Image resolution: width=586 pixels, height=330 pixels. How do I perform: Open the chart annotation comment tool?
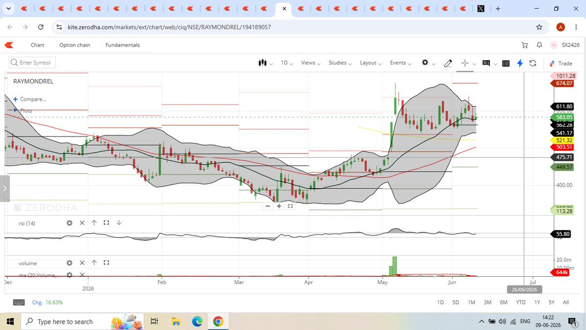click(x=486, y=63)
